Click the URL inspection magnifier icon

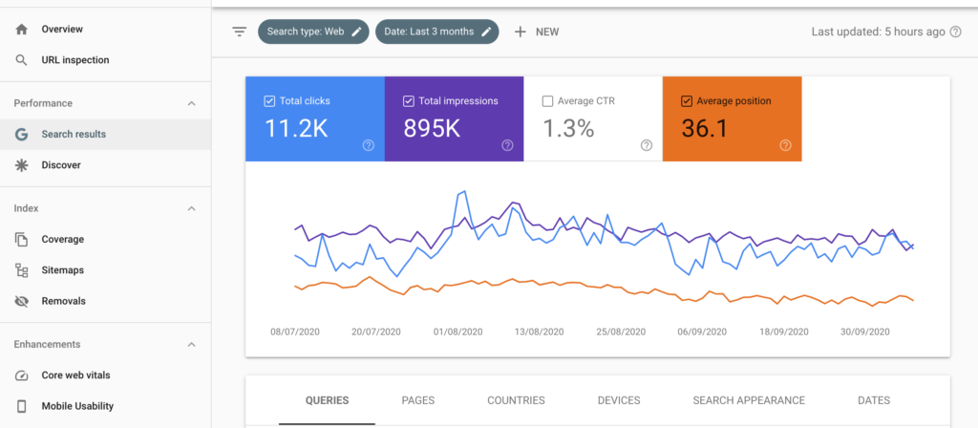click(22, 60)
